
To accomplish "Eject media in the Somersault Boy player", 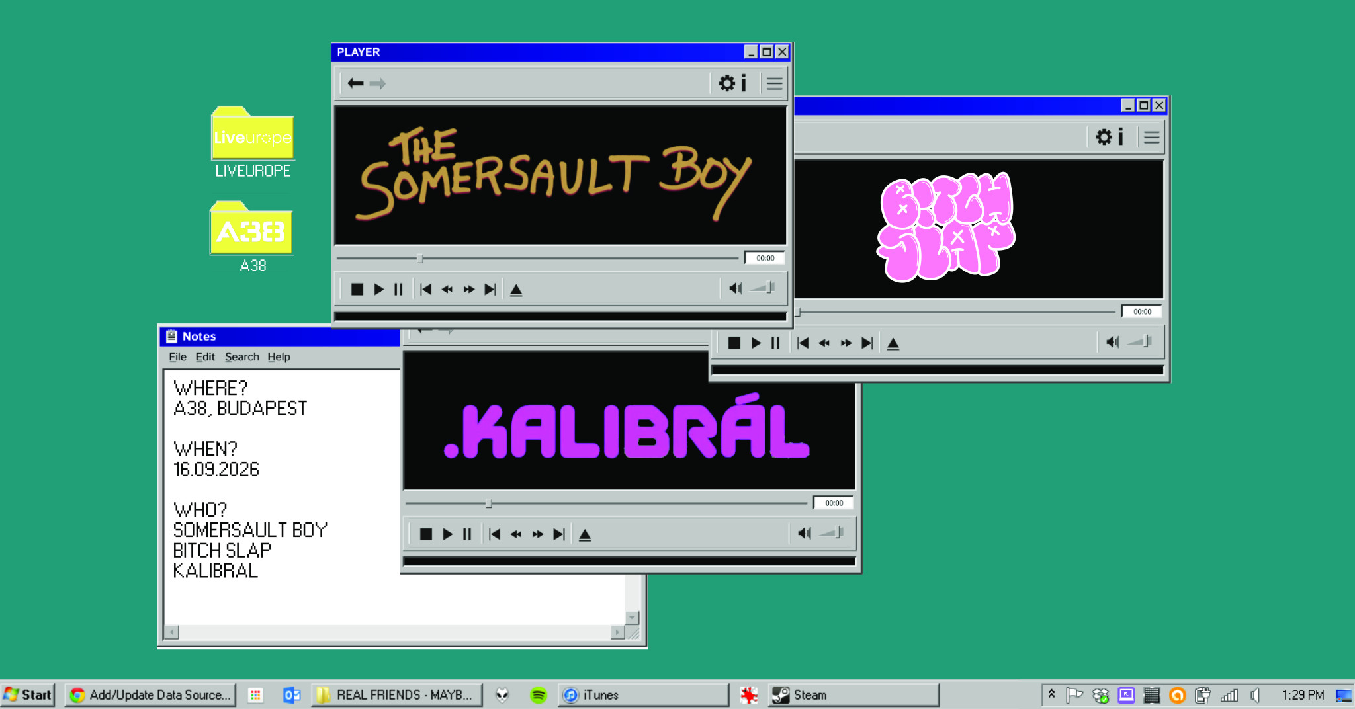I will click(x=517, y=290).
